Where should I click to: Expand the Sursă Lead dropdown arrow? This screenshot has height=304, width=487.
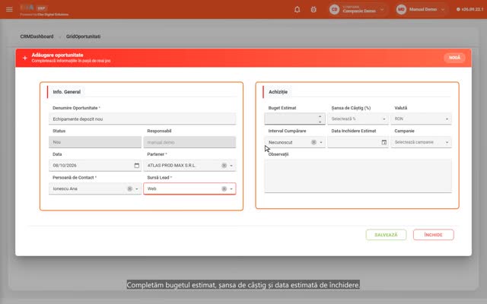click(231, 189)
